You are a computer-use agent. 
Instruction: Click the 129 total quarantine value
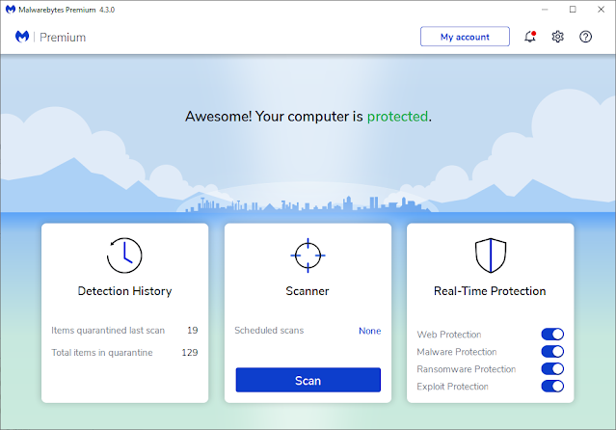tap(190, 353)
